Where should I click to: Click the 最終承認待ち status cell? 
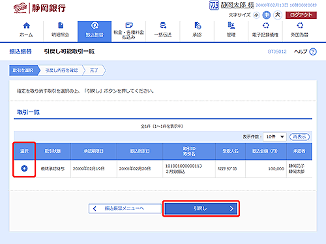(x=53, y=169)
